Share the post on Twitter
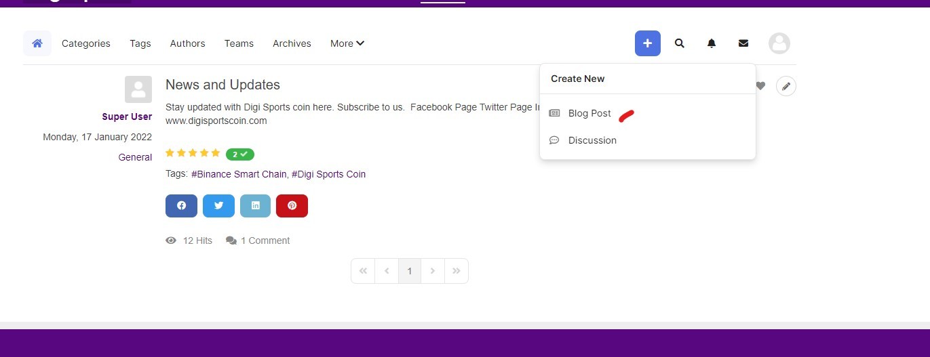Viewport: 930px width, 357px height. [218, 206]
